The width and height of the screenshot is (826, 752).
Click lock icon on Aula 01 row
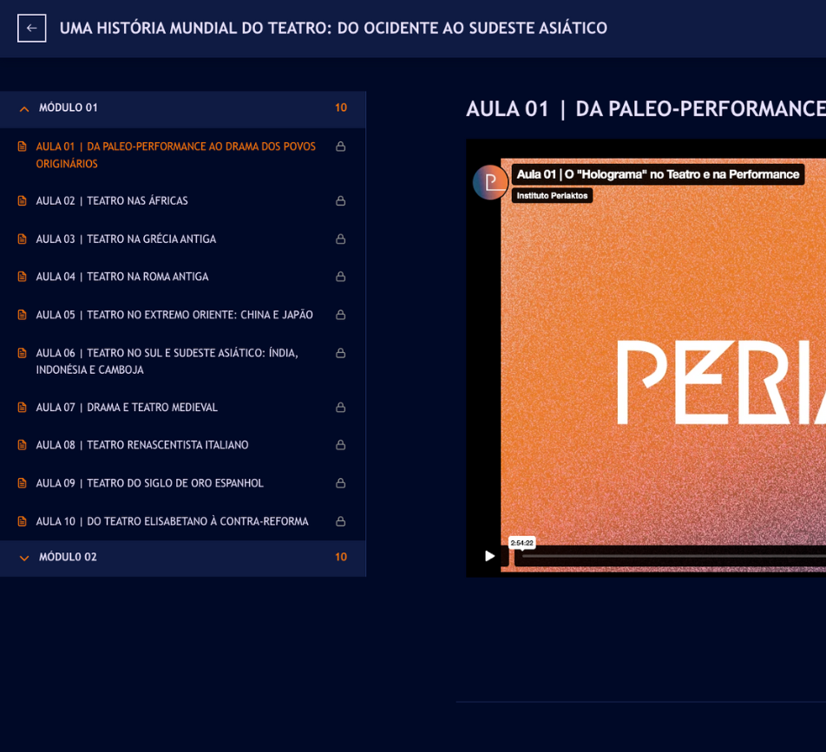[341, 147]
